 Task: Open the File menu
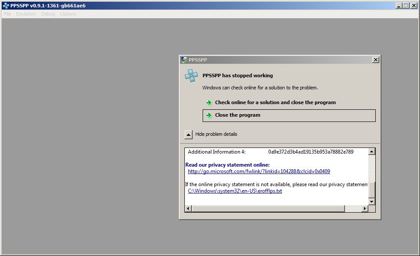tap(7, 14)
